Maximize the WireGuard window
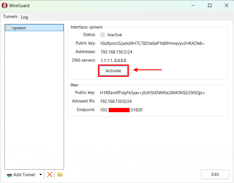Viewport: 234px width, 183px height. pyautogui.click(x=210, y=5)
